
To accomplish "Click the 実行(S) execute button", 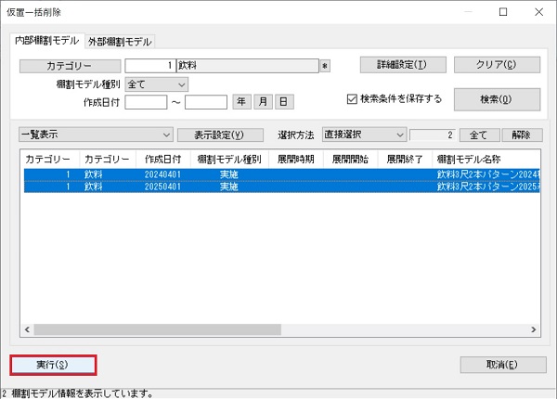I will click(53, 364).
